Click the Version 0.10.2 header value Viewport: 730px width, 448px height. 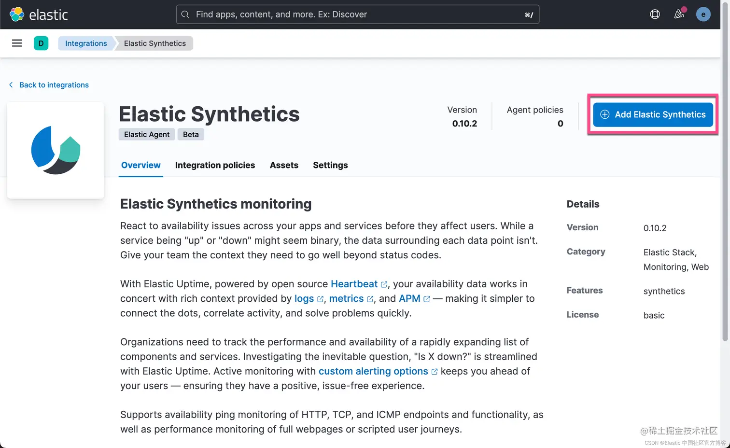(x=464, y=124)
